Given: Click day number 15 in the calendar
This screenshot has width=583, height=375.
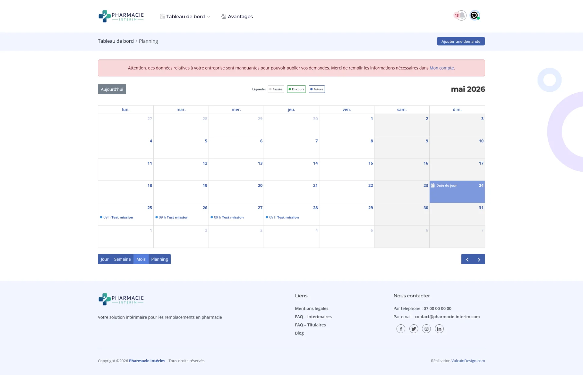Looking at the screenshot, I should point(370,163).
